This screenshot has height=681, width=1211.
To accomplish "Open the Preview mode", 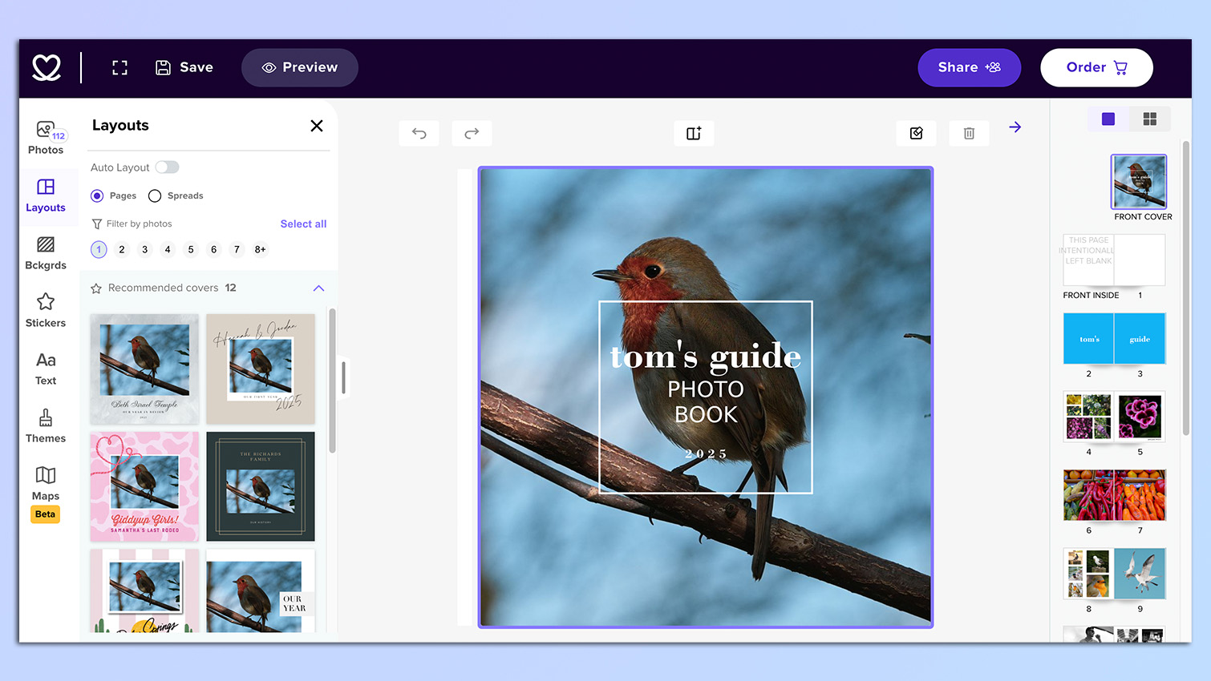I will point(299,67).
